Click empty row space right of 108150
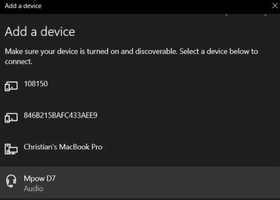 click(x=161, y=86)
